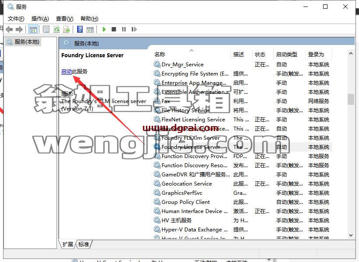Click the gear icon beside Group Policy Client
The width and height of the screenshot is (359, 262).
pyautogui.click(x=157, y=202)
